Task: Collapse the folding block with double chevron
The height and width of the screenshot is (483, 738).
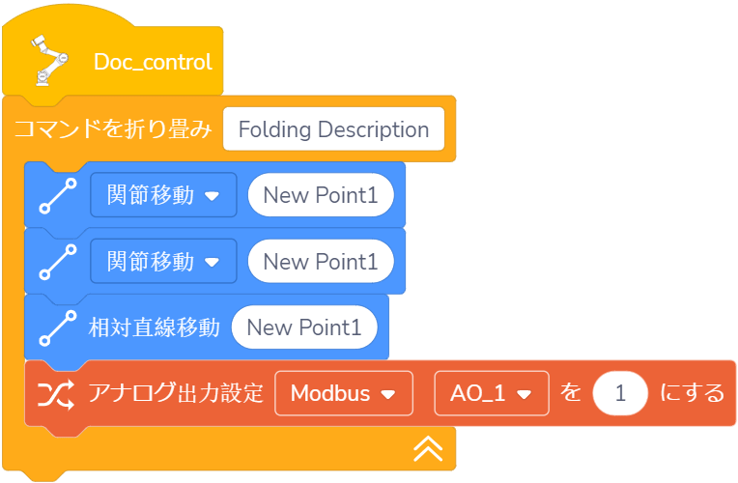Action: (428, 446)
